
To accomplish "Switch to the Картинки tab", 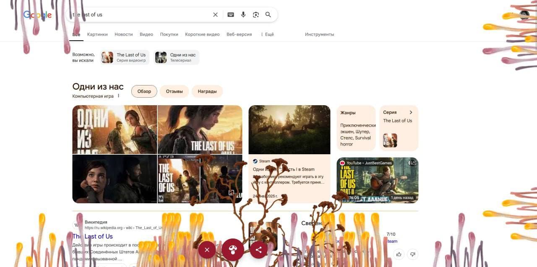I will pyautogui.click(x=97, y=34).
